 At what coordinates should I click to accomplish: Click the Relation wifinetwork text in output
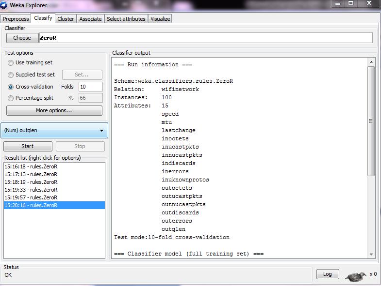[156, 89]
